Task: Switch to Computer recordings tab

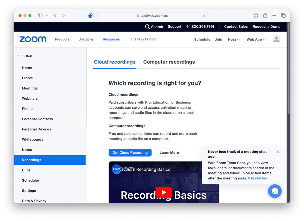Action: (x=169, y=62)
